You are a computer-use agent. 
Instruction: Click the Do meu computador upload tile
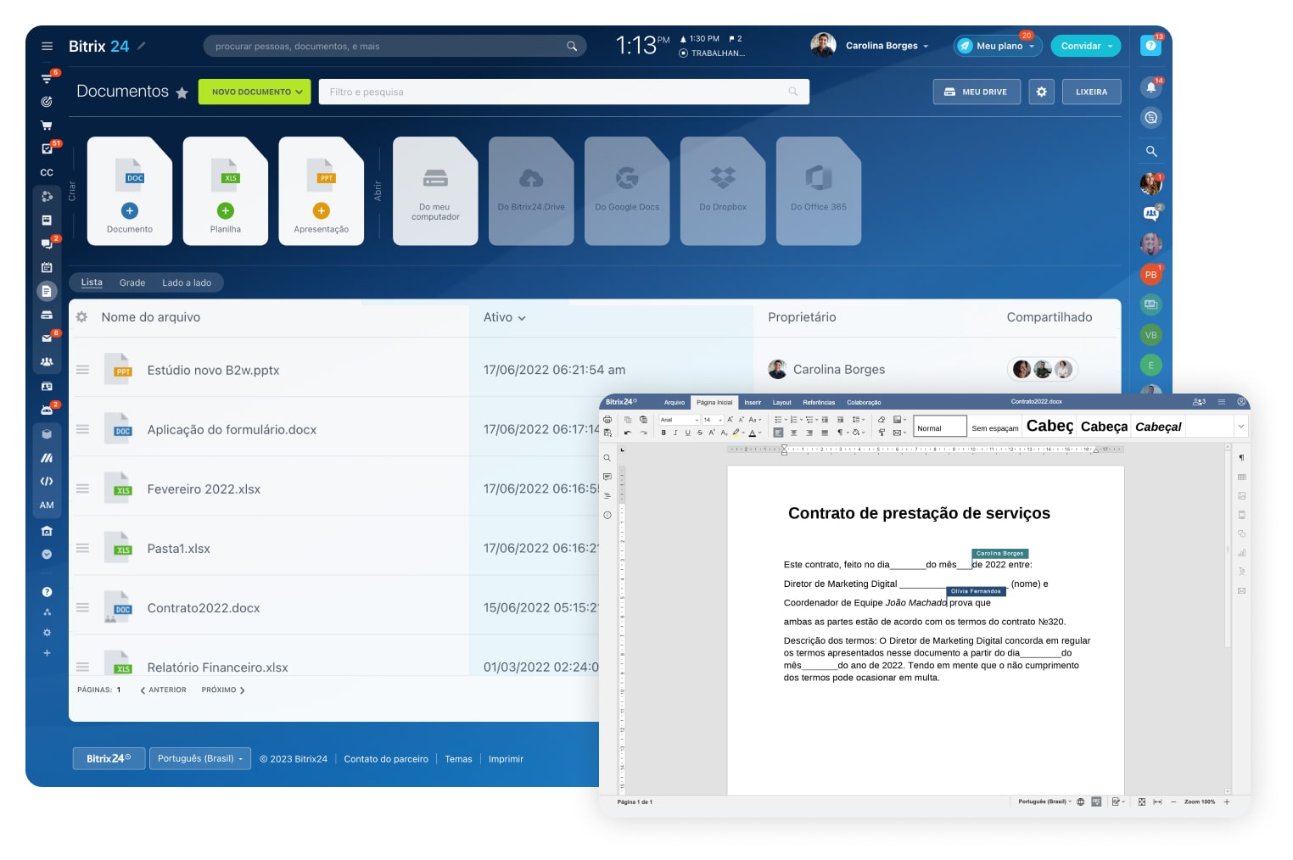click(435, 192)
